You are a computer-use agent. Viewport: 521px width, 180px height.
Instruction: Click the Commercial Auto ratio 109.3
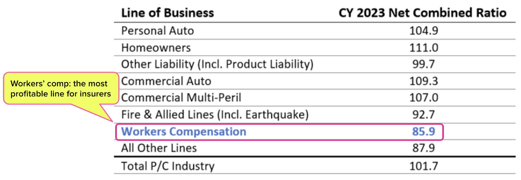423,81
